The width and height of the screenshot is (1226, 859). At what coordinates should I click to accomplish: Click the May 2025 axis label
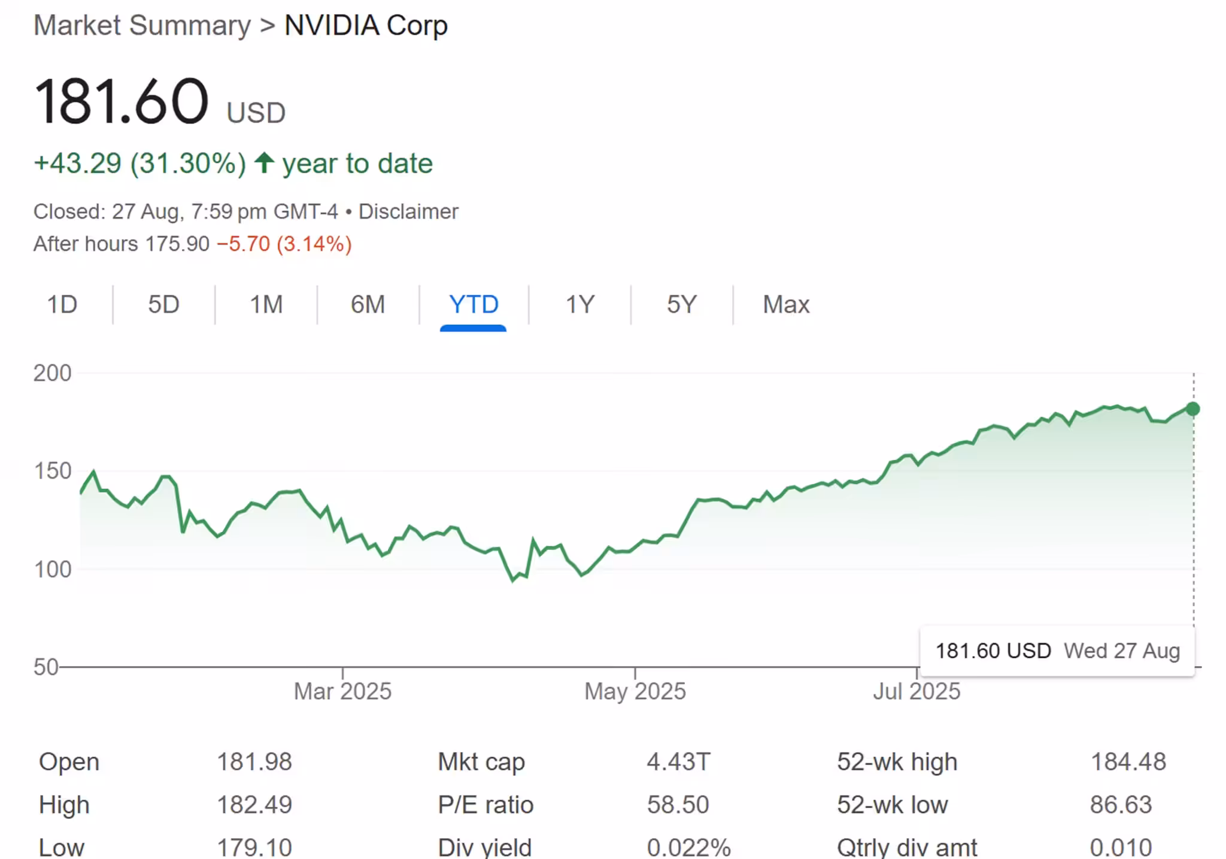635,691
